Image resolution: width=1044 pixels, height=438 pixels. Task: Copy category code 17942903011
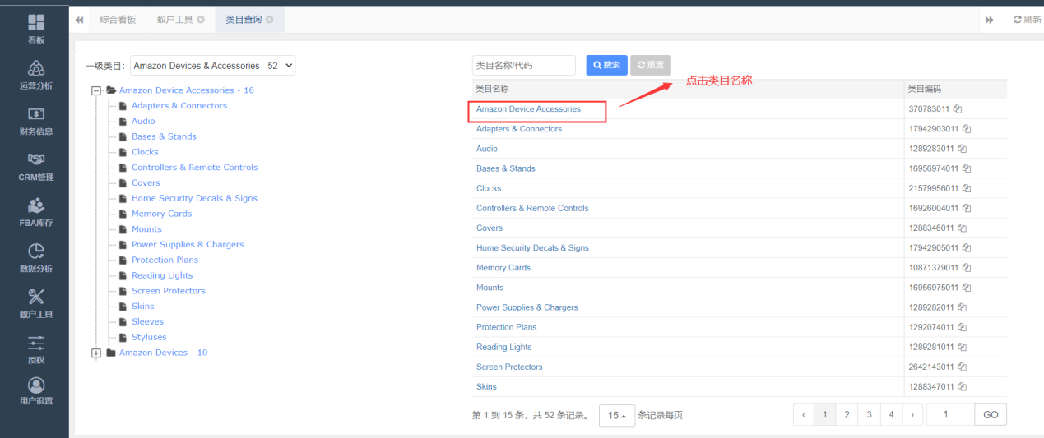pyautogui.click(x=967, y=129)
